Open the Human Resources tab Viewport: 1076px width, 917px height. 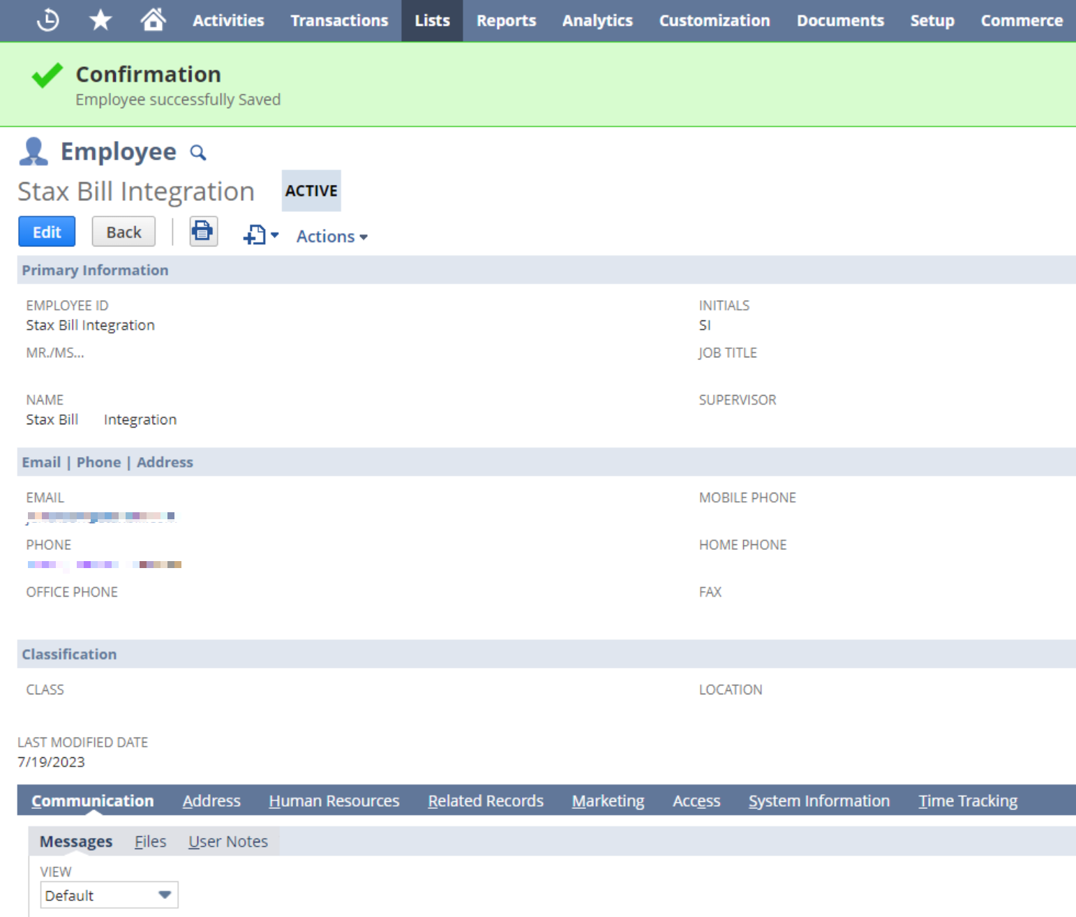334,800
